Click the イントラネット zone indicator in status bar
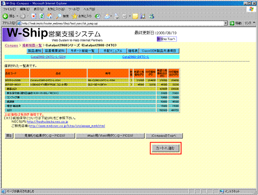The width and height of the screenshot is (258, 195). tap(230, 191)
